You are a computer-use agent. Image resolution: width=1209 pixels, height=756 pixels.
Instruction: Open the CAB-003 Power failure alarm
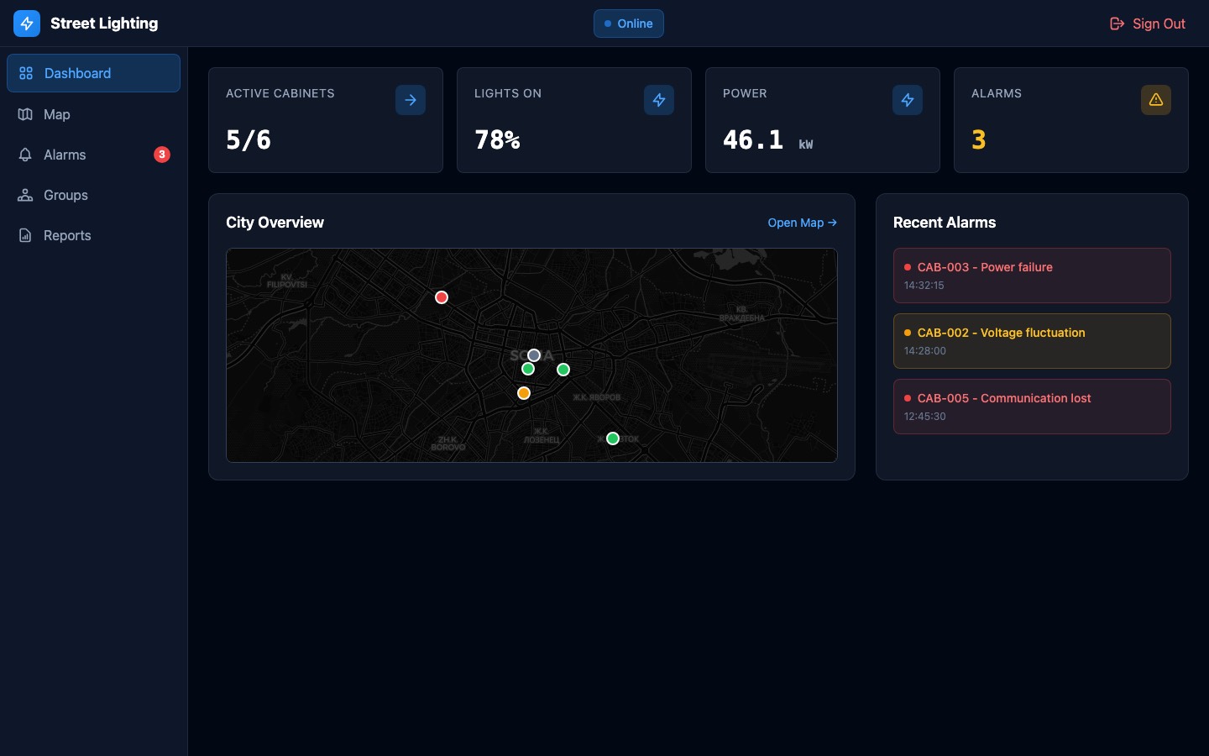(x=1032, y=276)
